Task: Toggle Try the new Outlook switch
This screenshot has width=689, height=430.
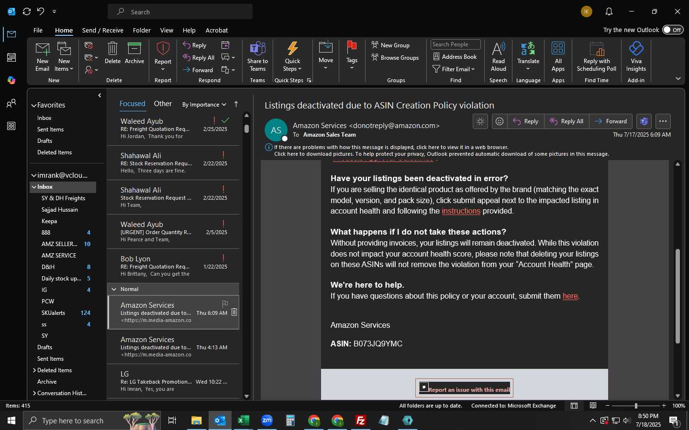Action: [673, 30]
